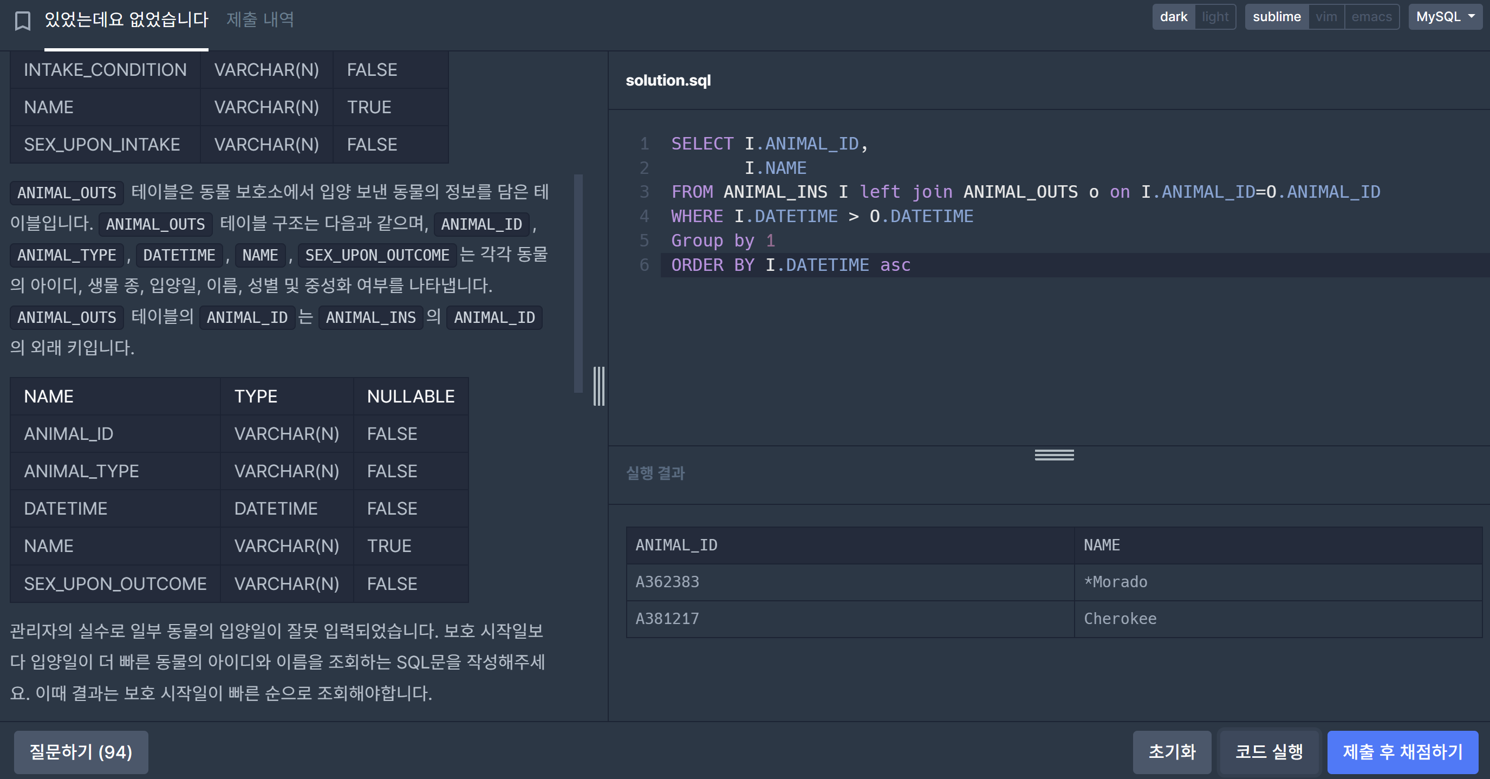Image resolution: width=1490 pixels, height=779 pixels.
Task: Click the problem description scrollbar
Action: pyautogui.click(x=578, y=283)
